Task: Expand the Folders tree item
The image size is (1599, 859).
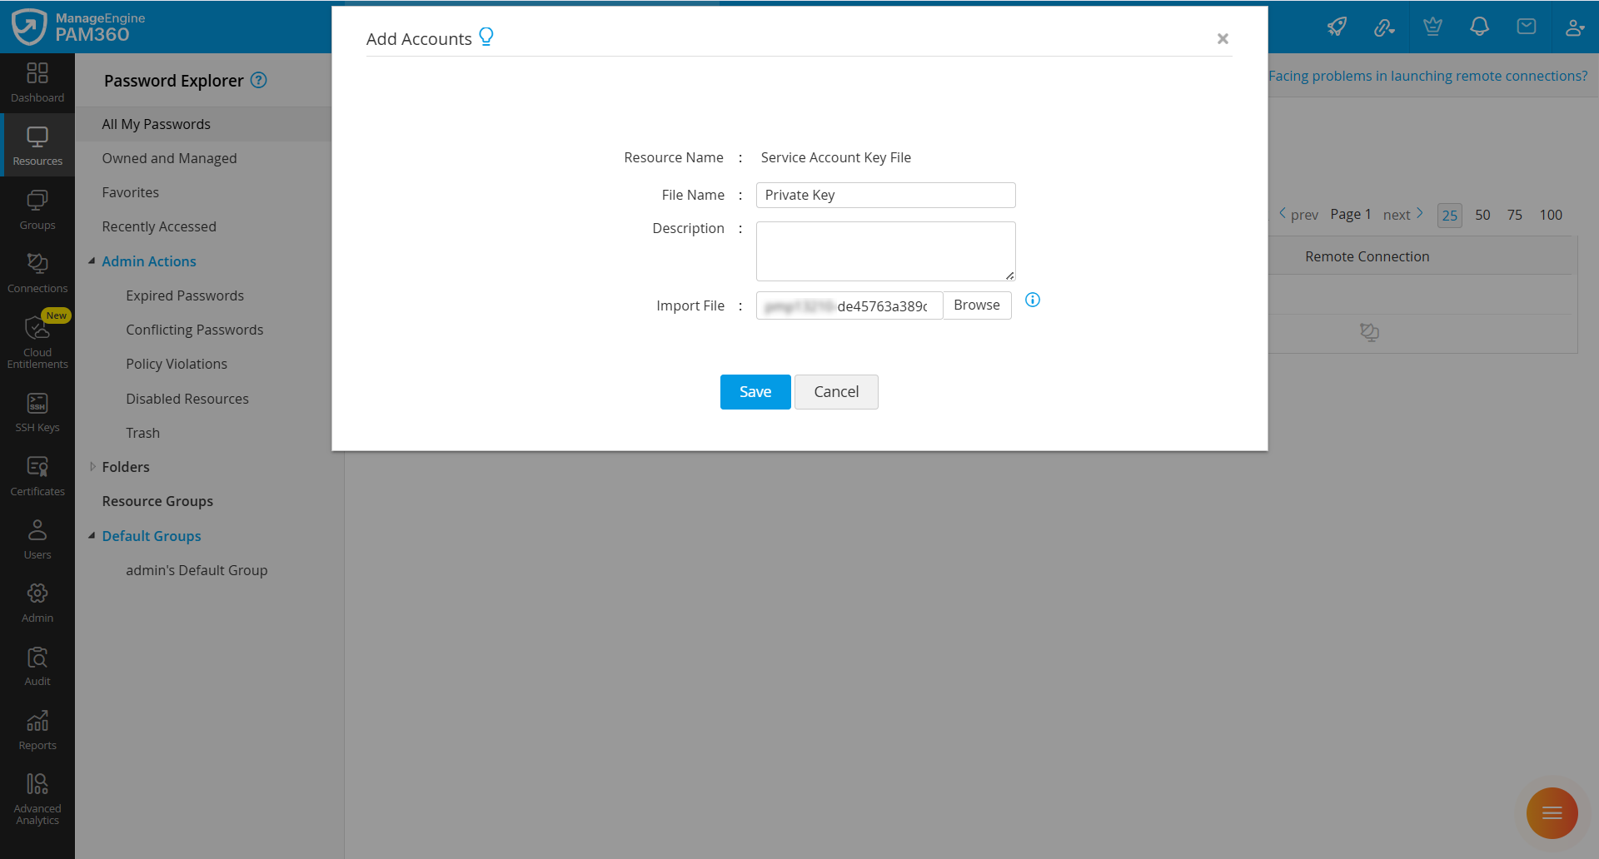Action: (x=92, y=466)
